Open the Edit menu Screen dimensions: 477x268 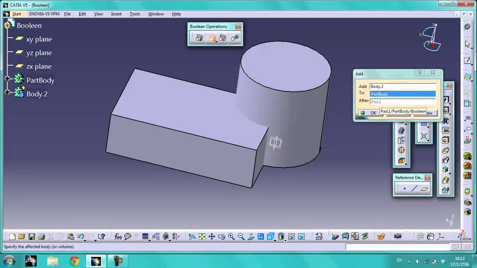(82, 14)
